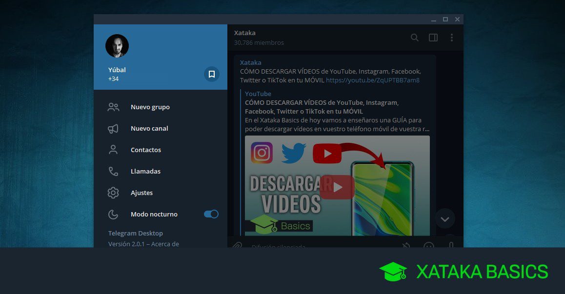Unmute the silenced broadcast notifications
The height and width of the screenshot is (294, 565).
pyautogui.click(x=406, y=247)
